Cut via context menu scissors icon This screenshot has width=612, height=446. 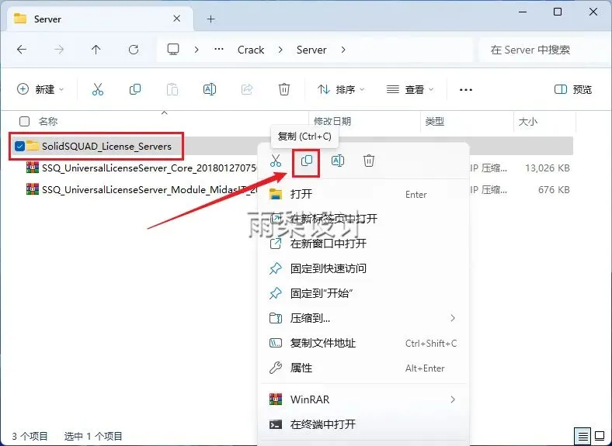tap(276, 161)
